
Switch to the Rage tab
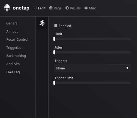coord(55,8)
